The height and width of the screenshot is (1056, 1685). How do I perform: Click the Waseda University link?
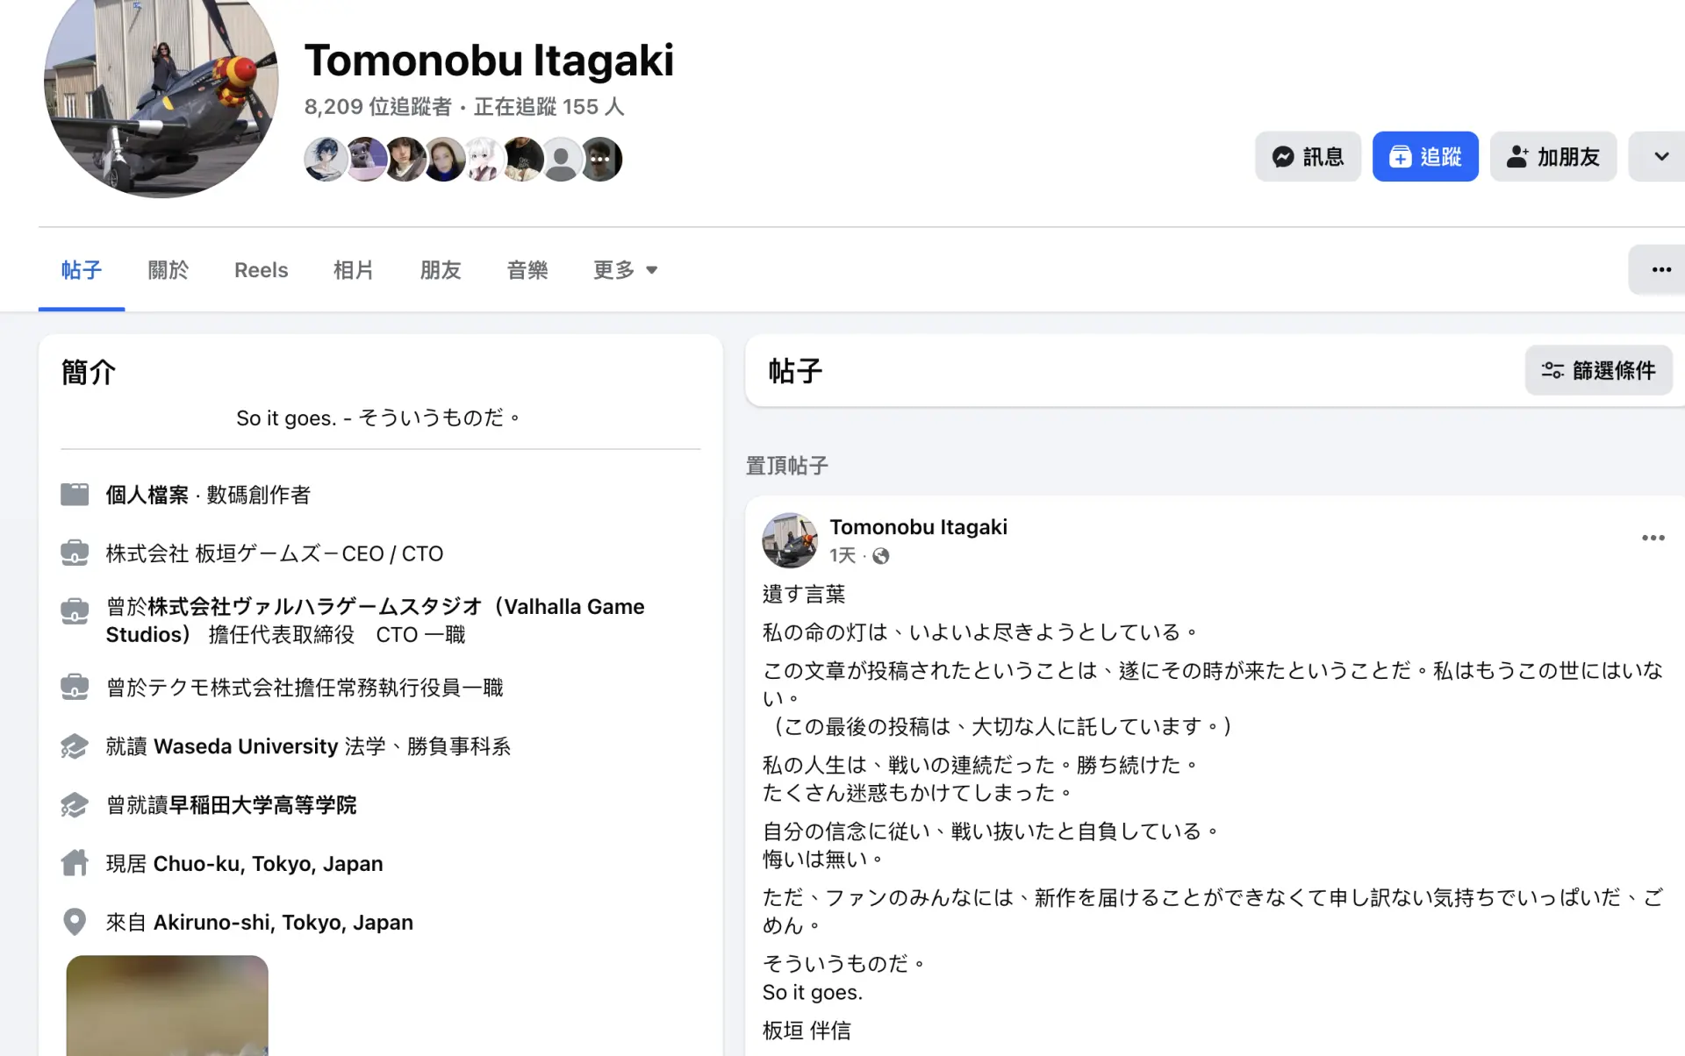click(246, 746)
